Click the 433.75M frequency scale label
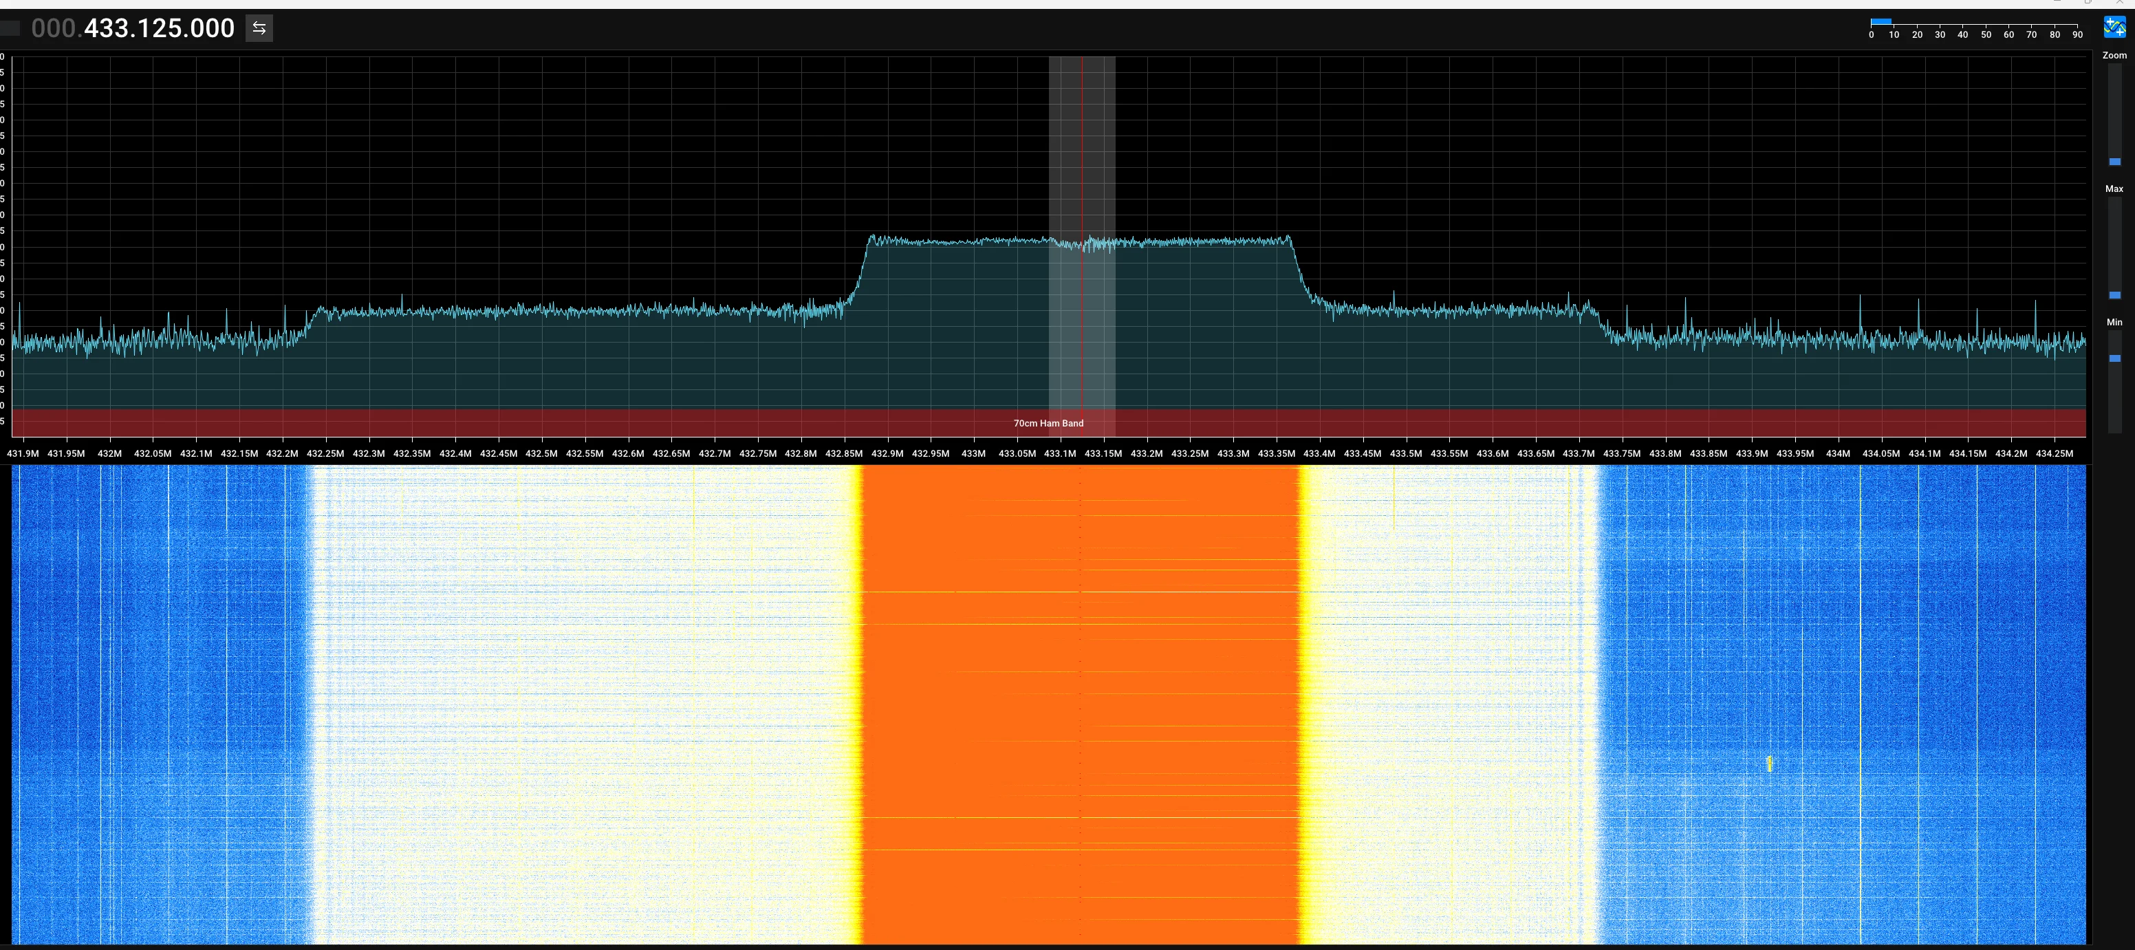This screenshot has width=2135, height=950. point(1621,453)
